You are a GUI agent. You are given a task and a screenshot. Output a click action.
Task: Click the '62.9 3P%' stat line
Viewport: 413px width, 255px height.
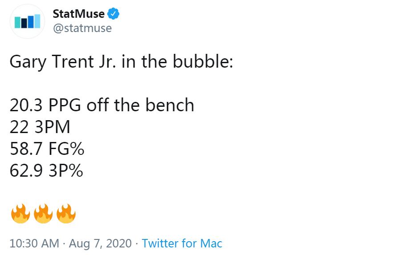(46, 171)
